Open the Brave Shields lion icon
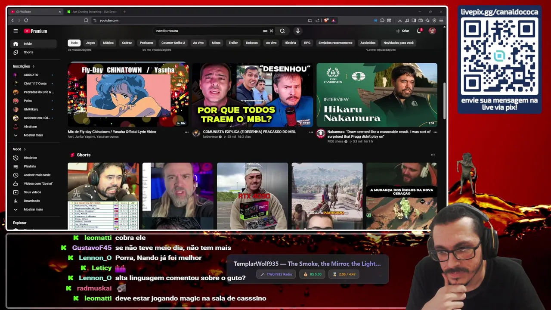Image resolution: width=551 pixels, height=310 pixels. tap(326, 20)
